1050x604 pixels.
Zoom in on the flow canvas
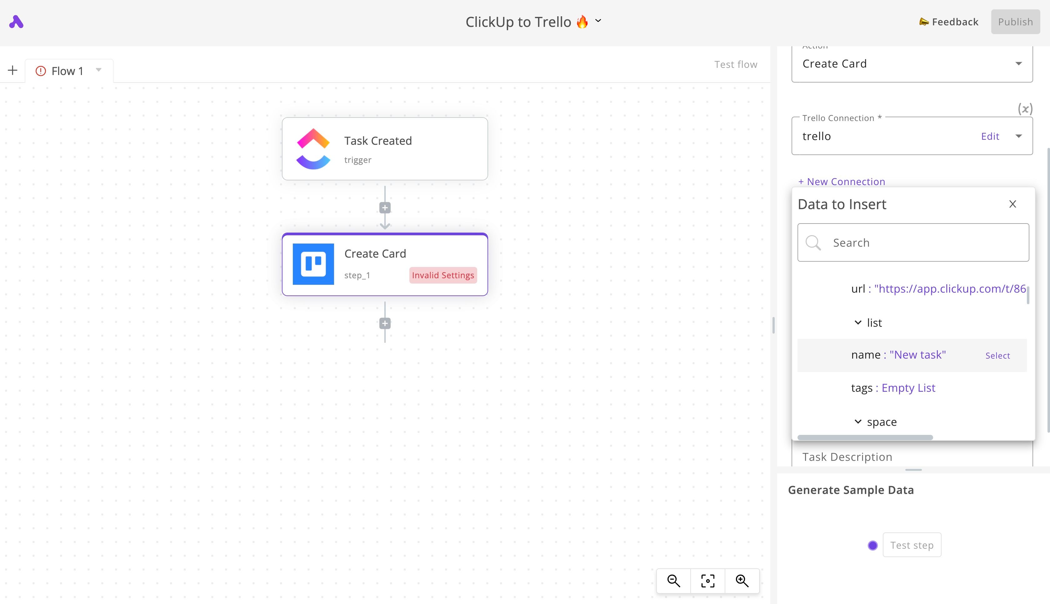(742, 581)
